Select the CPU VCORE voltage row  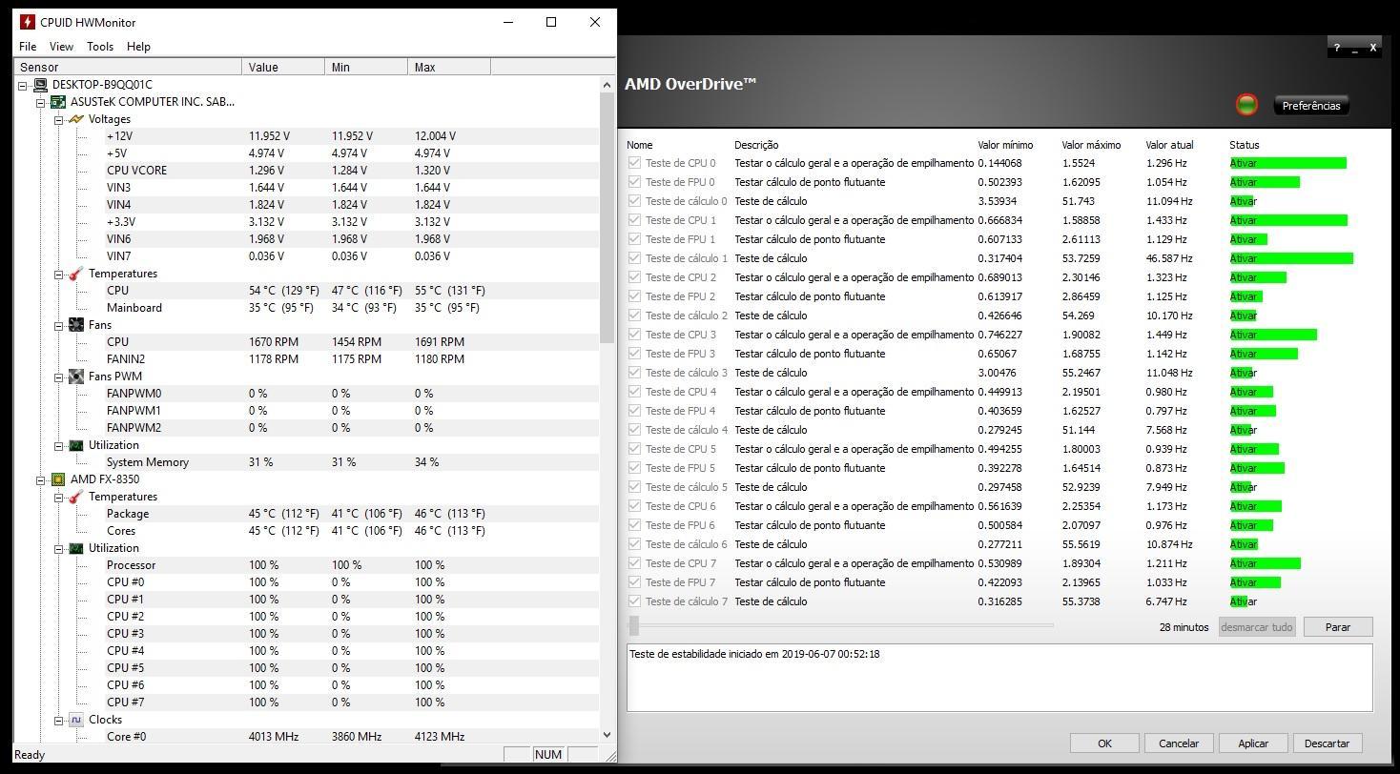click(307, 171)
